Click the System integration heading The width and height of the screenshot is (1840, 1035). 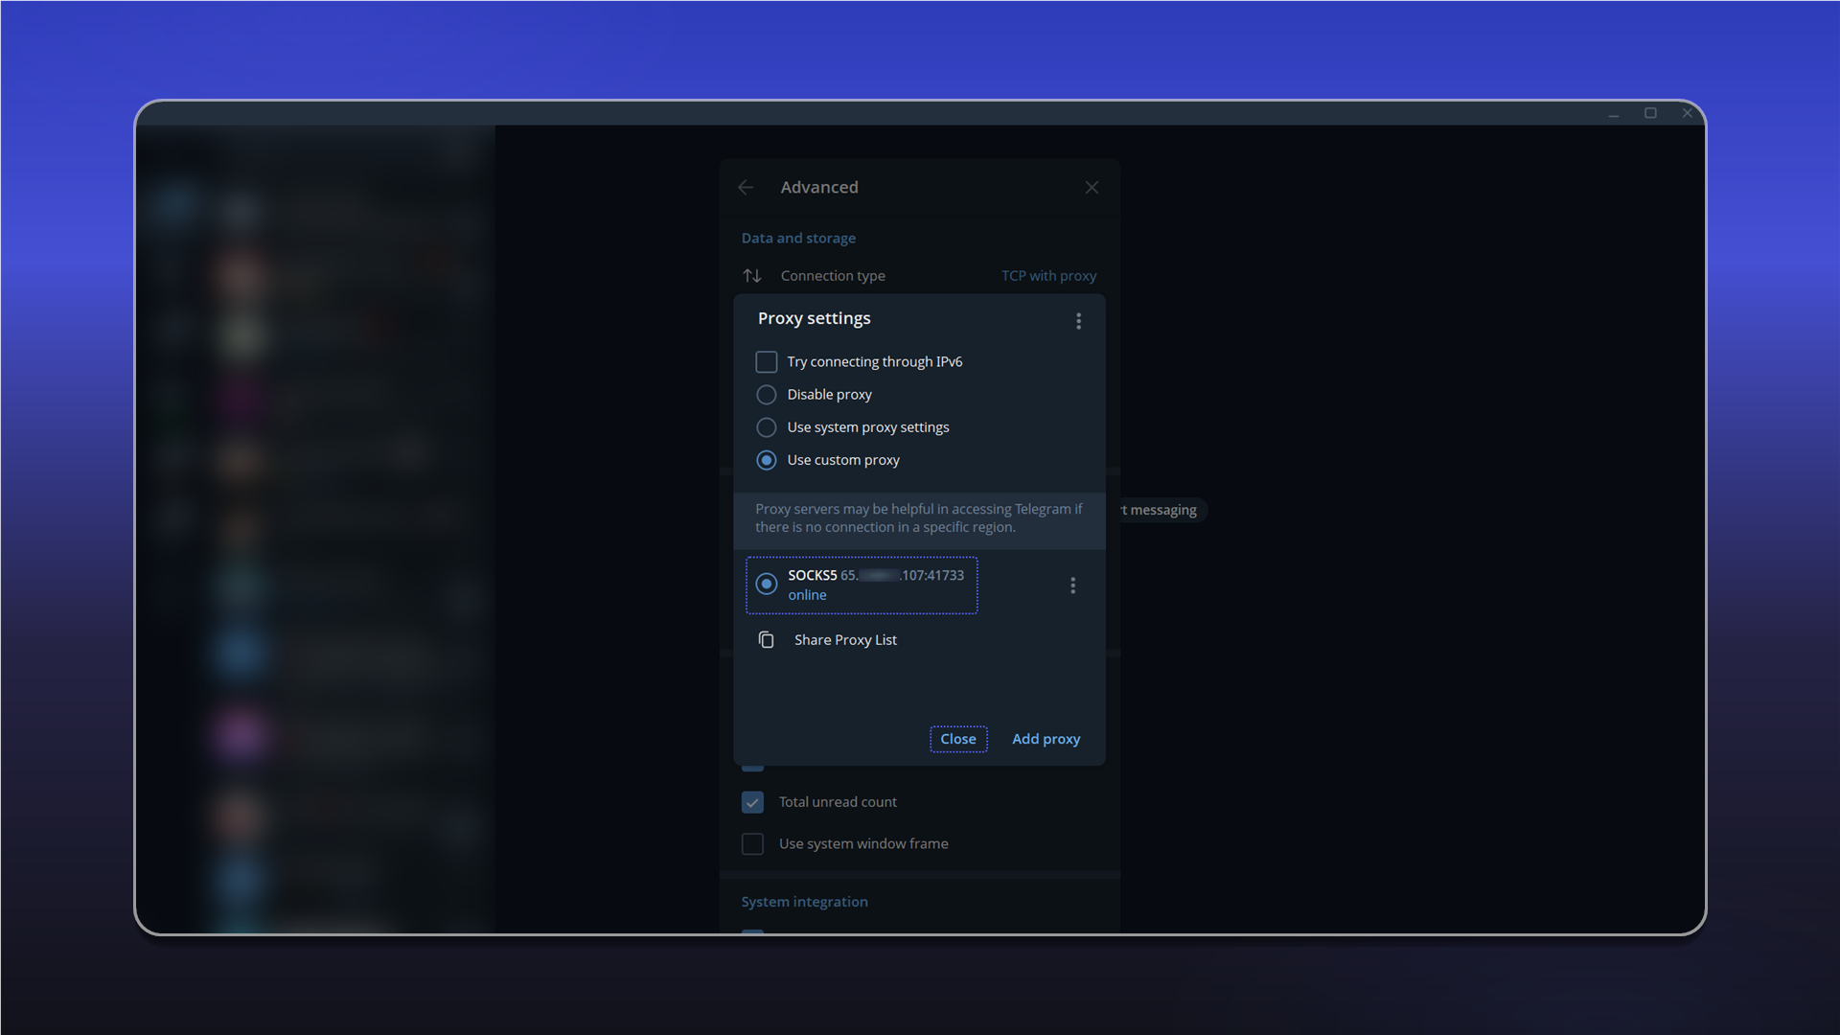(x=804, y=902)
